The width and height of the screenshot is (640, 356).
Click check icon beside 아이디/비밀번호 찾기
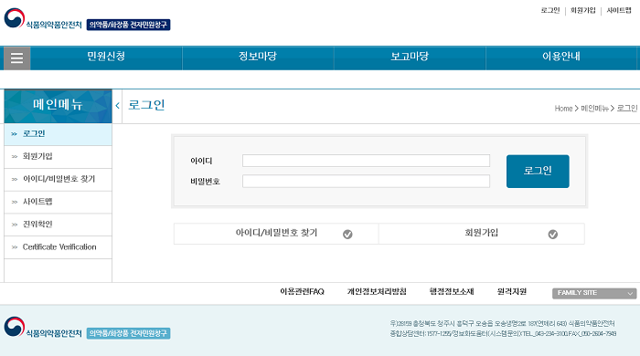(347, 235)
